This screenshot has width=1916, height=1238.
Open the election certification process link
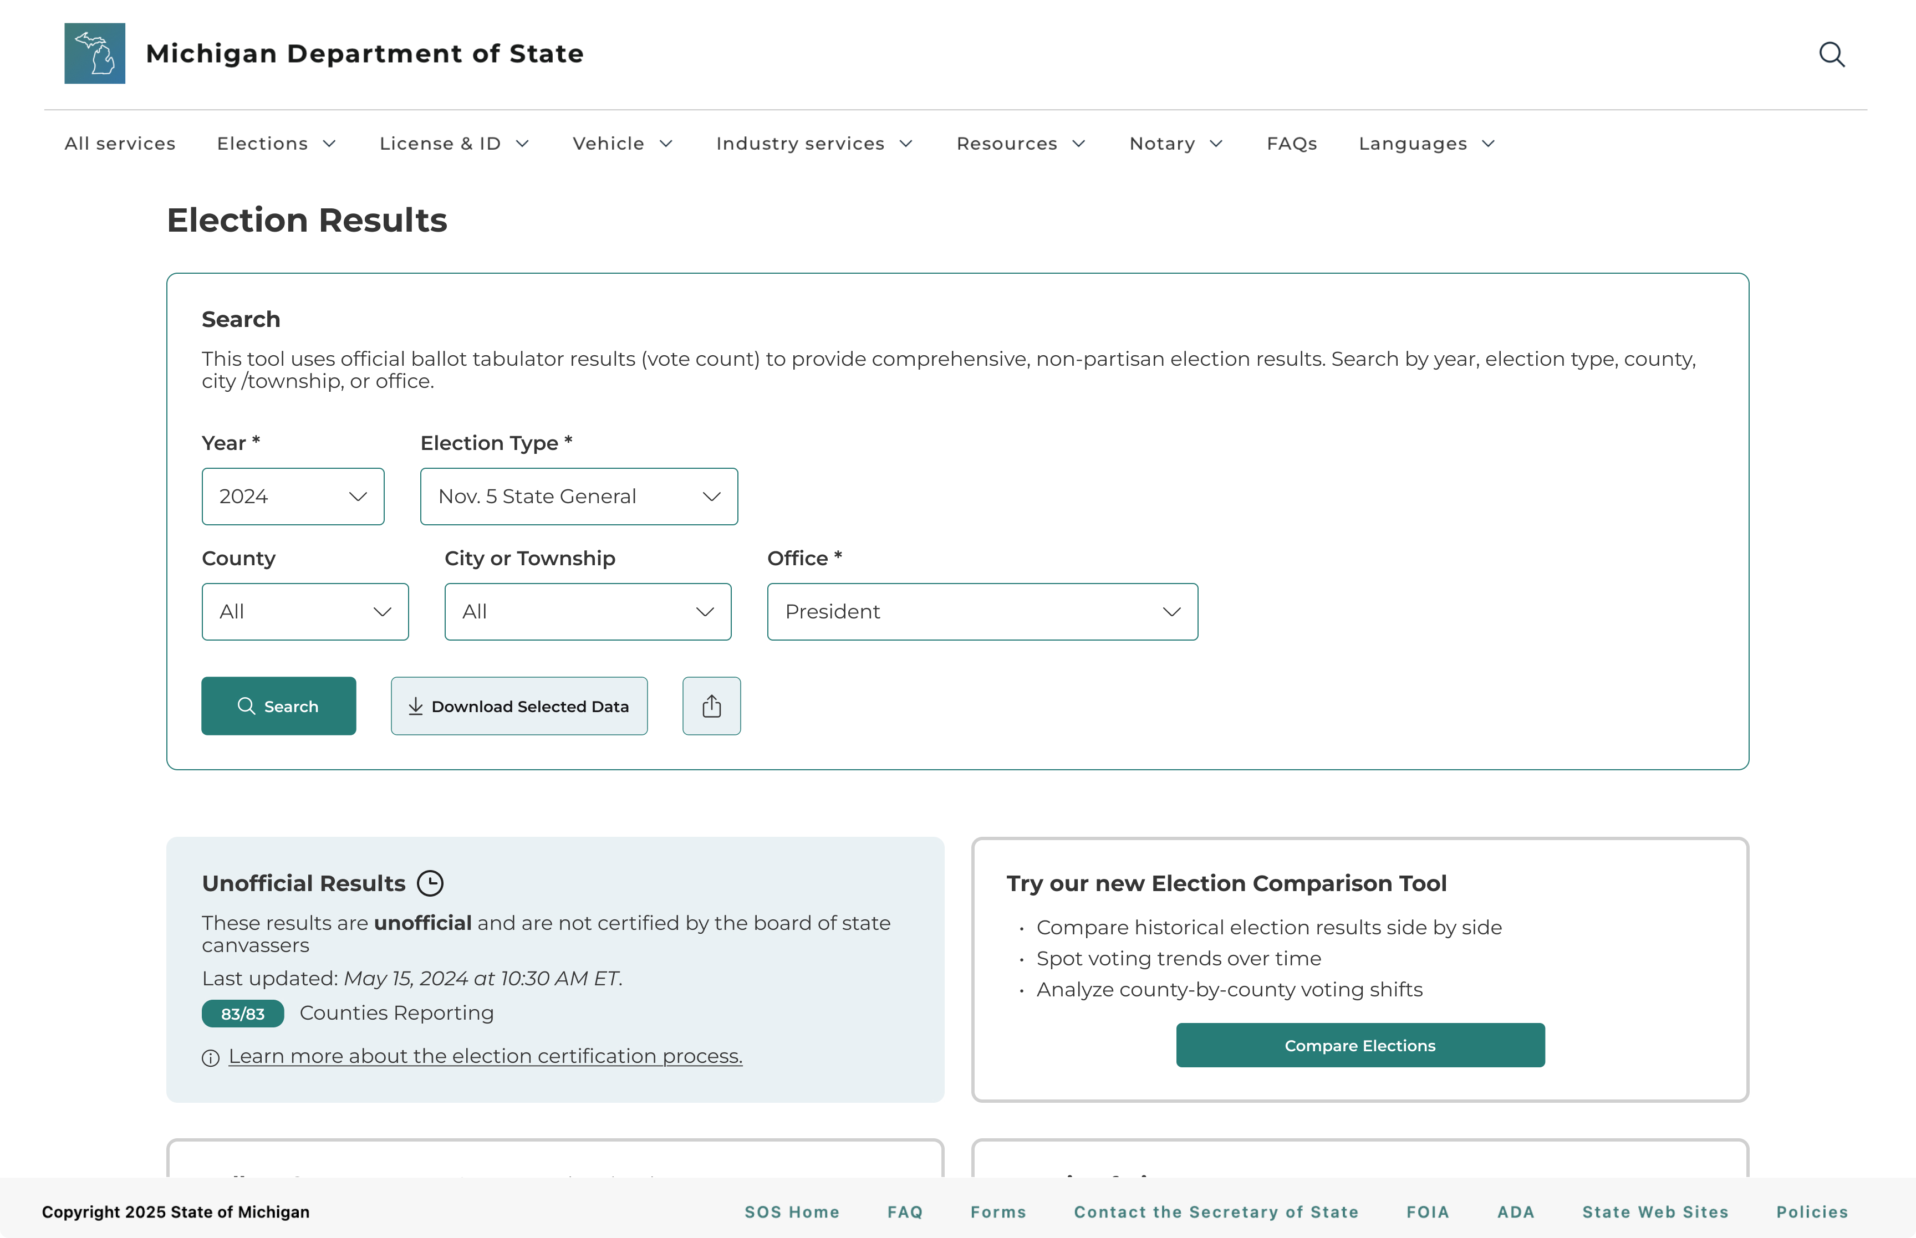[x=485, y=1056]
